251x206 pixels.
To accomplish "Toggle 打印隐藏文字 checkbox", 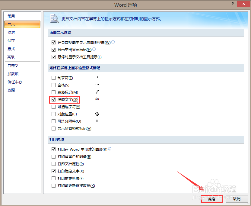I will pos(53,171).
